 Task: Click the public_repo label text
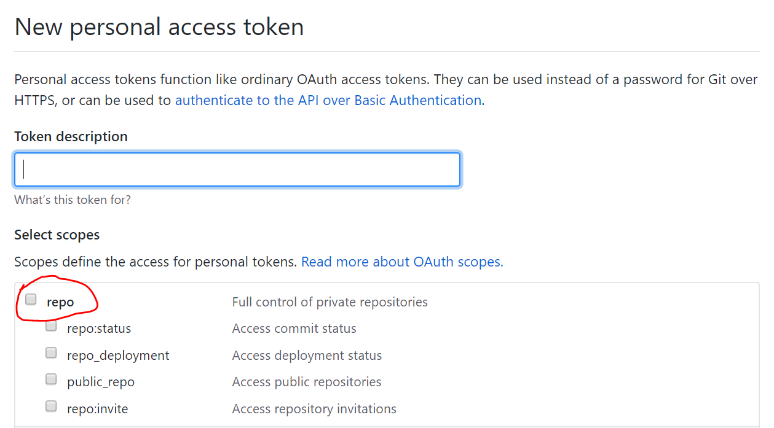pyautogui.click(x=101, y=382)
